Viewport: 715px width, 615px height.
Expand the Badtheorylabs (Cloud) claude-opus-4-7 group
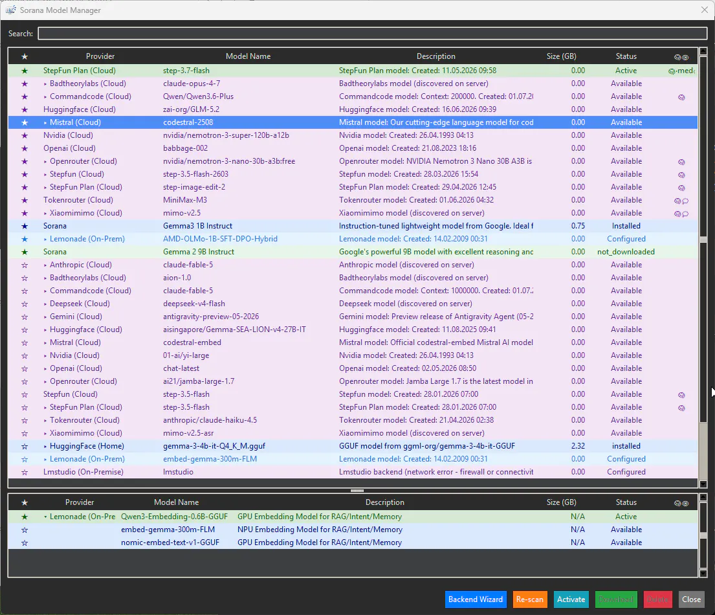[x=45, y=84]
